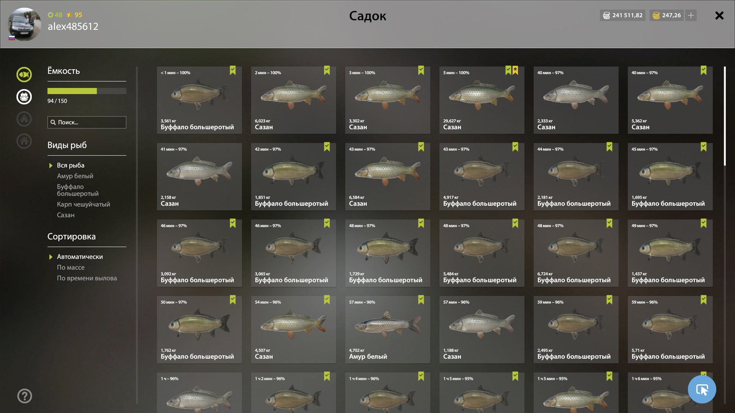The height and width of the screenshot is (413, 735).
Task: Filter fish by Карп чешуйчатый
Action: pos(83,204)
